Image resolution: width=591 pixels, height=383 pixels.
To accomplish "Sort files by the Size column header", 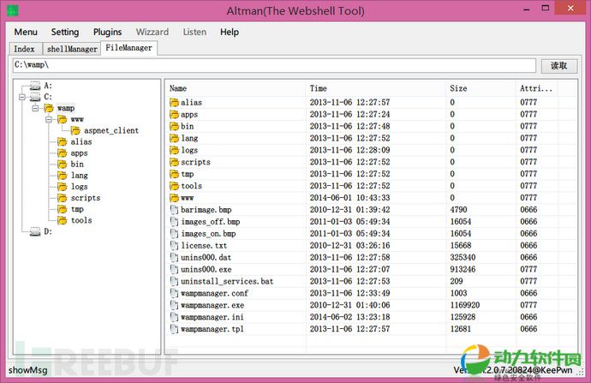I will [x=459, y=88].
